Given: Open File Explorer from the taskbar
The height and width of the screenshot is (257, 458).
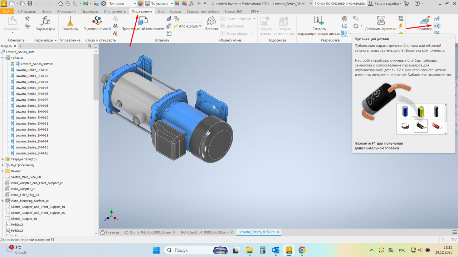Looking at the screenshot, I should point(249,250).
